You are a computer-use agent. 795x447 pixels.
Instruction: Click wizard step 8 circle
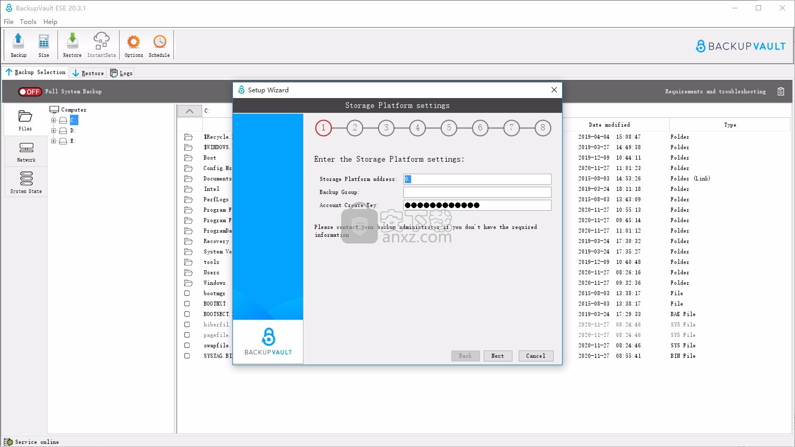click(543, 128)
